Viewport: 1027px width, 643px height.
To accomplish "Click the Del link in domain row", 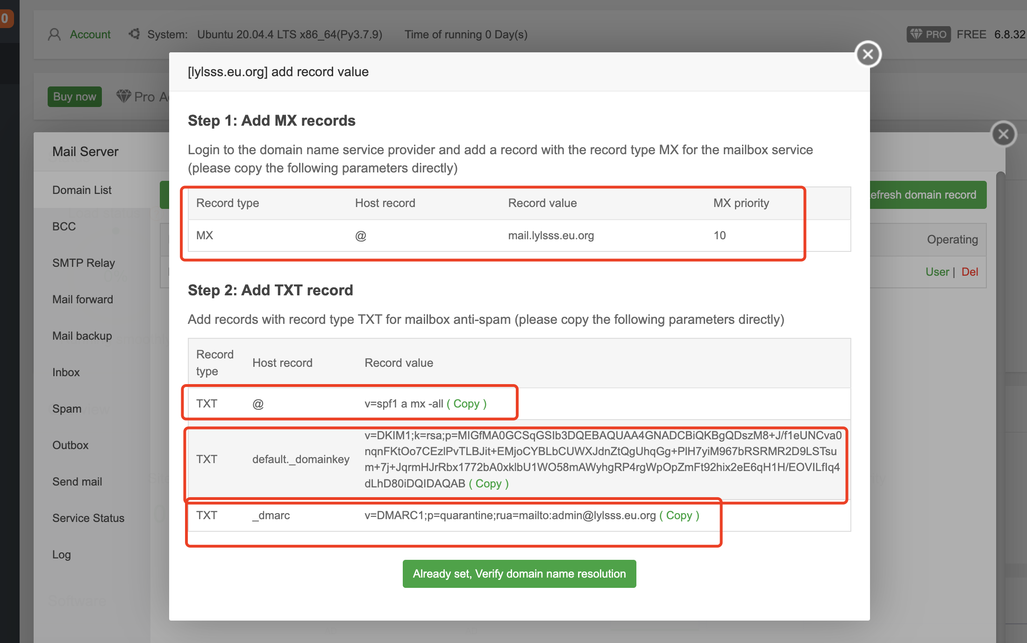I will tap(970, 272).
